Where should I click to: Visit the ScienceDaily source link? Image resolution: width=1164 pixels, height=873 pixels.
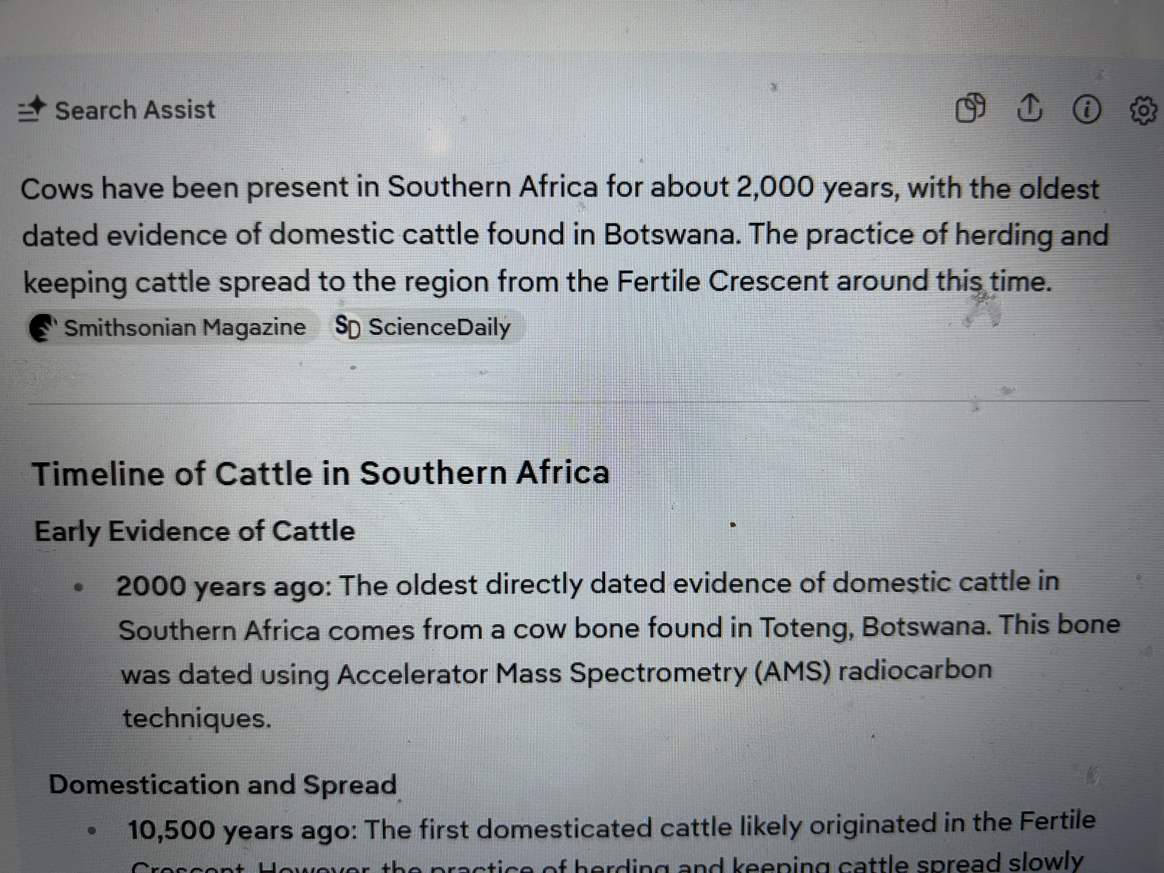pos(439,327)
